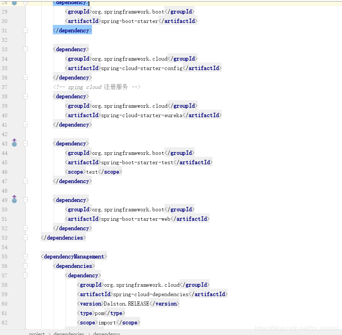Collapse the dependencyManagement fold on line 55
The width and height of the screenshot is (342, 335).
pyautogui.click(x=25, y=257)
